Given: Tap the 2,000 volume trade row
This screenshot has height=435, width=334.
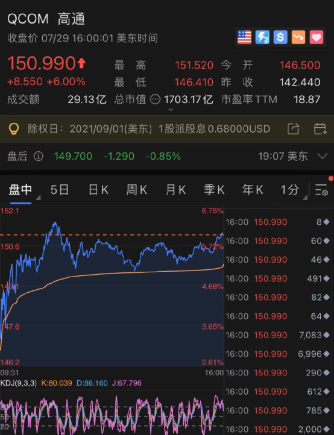Looking at the screenshot, I should 278,430.
